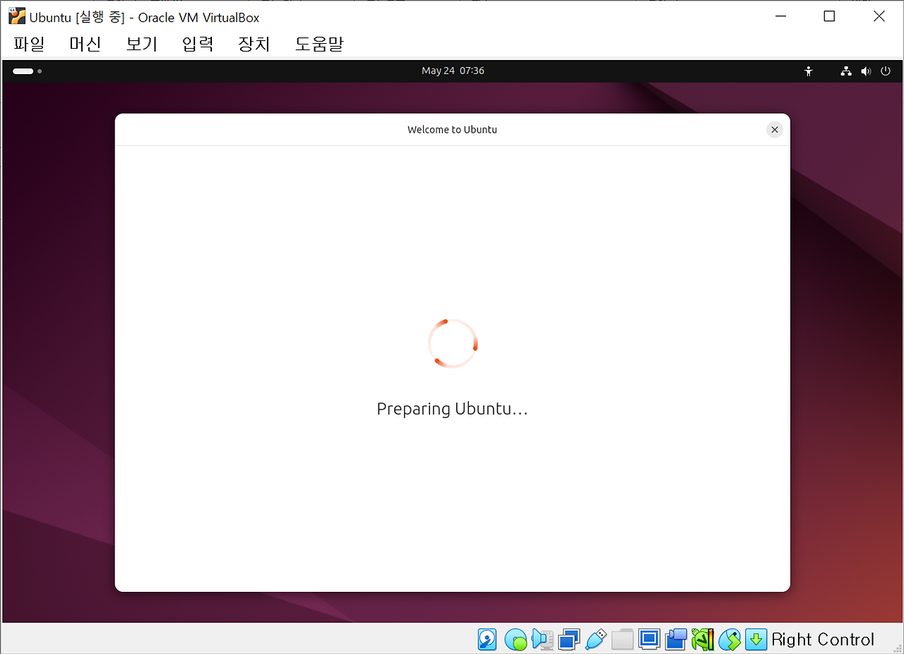Click the hard disk activity icon
Screen dimensions: 904x654
pos(487,639)
